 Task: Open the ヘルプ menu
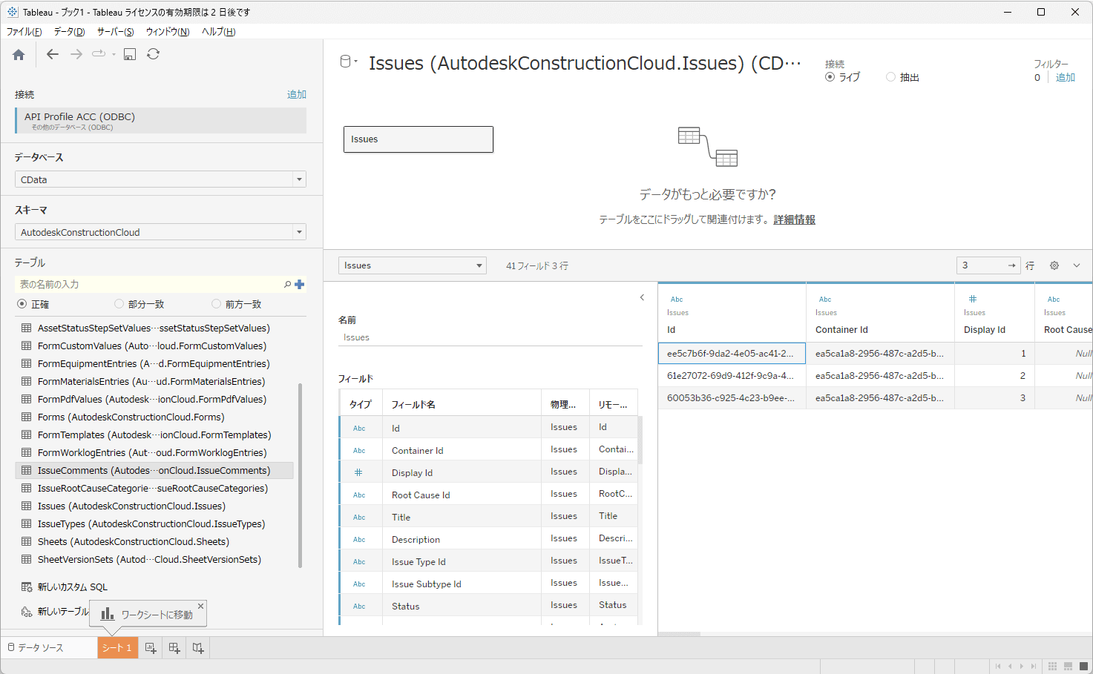click(218, 32)
